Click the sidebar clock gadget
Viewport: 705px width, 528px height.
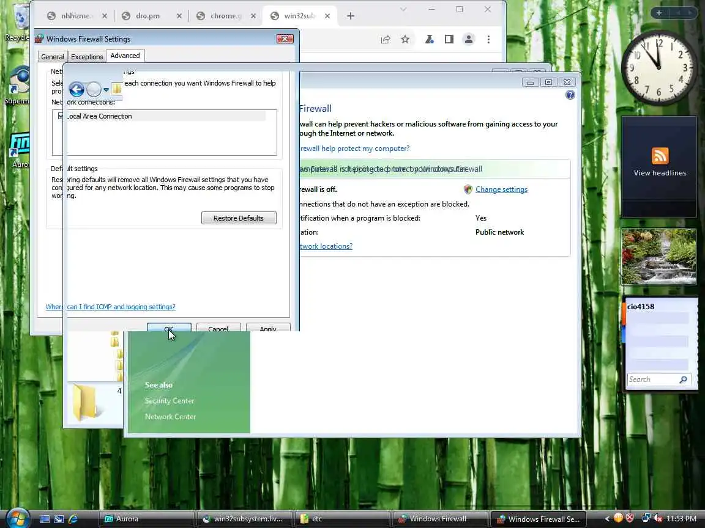(659, 68)
